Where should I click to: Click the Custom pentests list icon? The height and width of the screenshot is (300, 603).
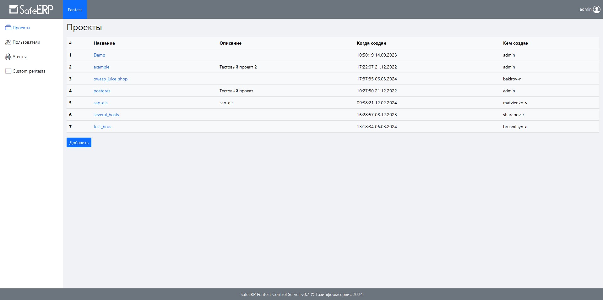pos(8,71)
